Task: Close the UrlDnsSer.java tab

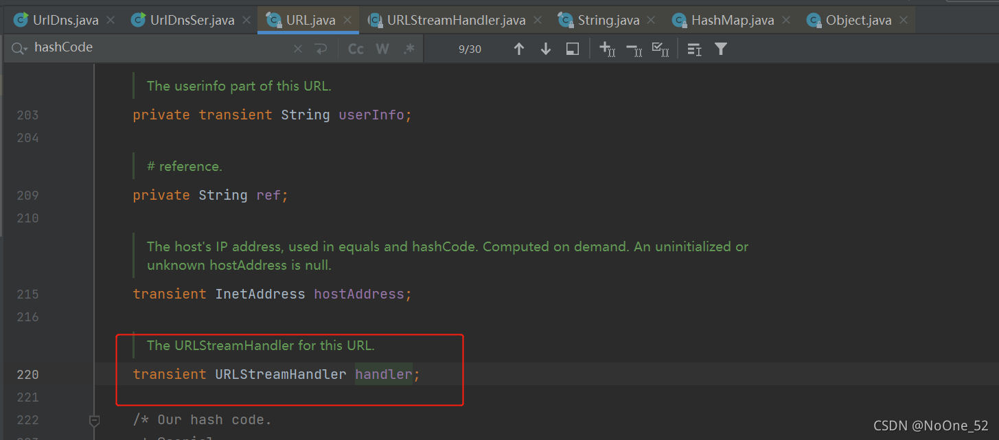Action: tap(246, 21)
